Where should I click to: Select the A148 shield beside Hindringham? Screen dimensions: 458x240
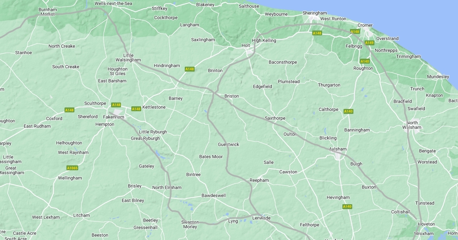(190, 69)
